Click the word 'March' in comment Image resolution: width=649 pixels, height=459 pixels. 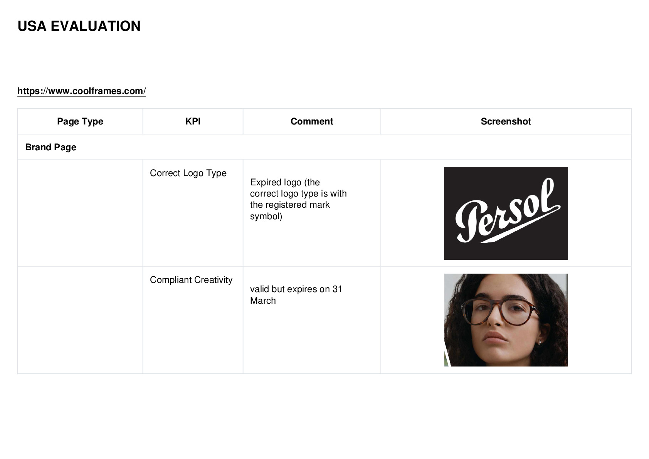tap(263, 301)
